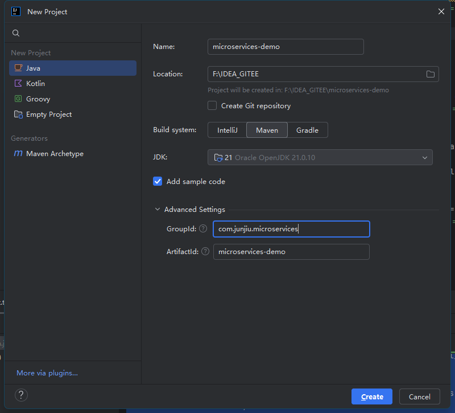455x413 pixels.
Task: Select Kotlin project type
Action: (73, 83)
